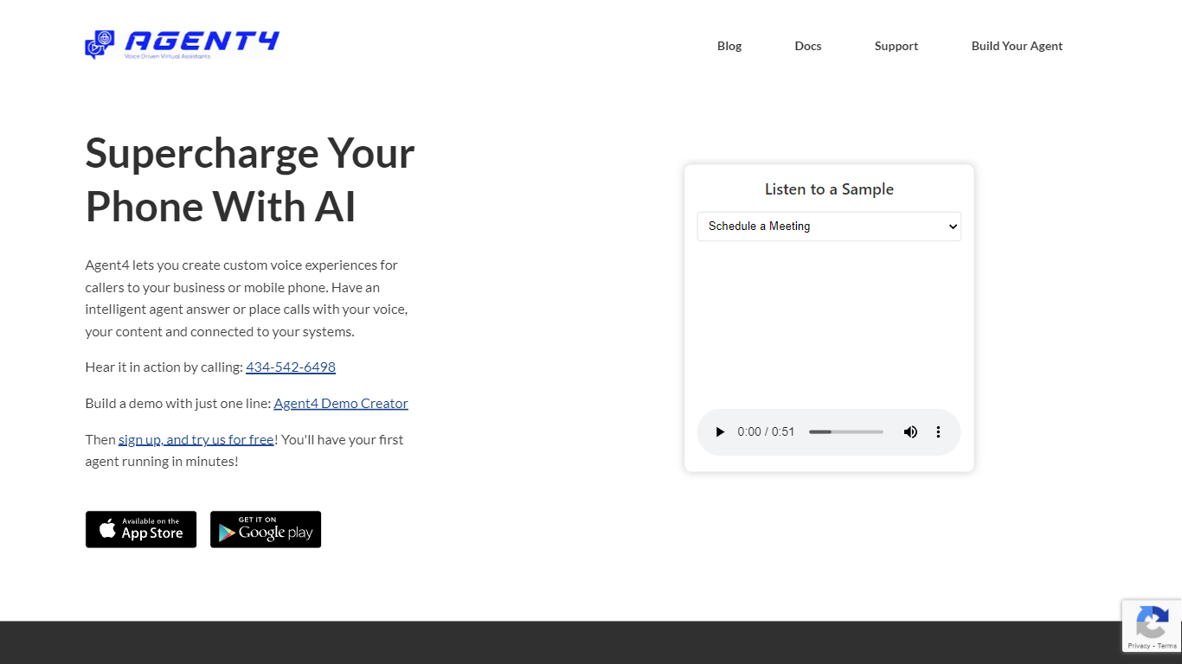Expand the Schedule a Meeting sample dropdown
This screenshot has height=664, width=1182.
(829, 227)
